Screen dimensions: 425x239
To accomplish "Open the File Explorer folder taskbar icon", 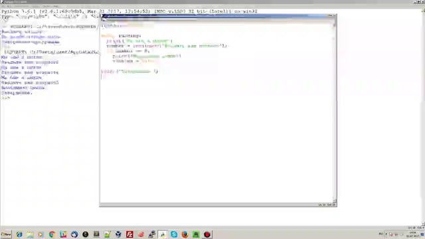I will tap(30, 234).
